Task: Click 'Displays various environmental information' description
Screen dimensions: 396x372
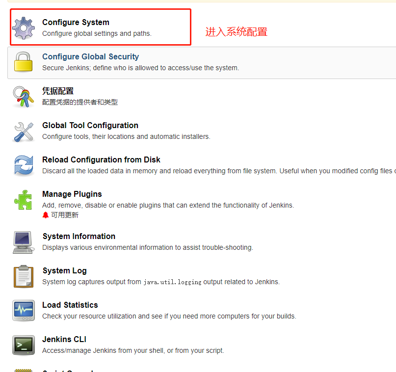Action: point(148,247)
